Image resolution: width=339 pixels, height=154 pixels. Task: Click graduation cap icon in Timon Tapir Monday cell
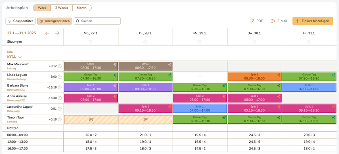click(91, 119)
